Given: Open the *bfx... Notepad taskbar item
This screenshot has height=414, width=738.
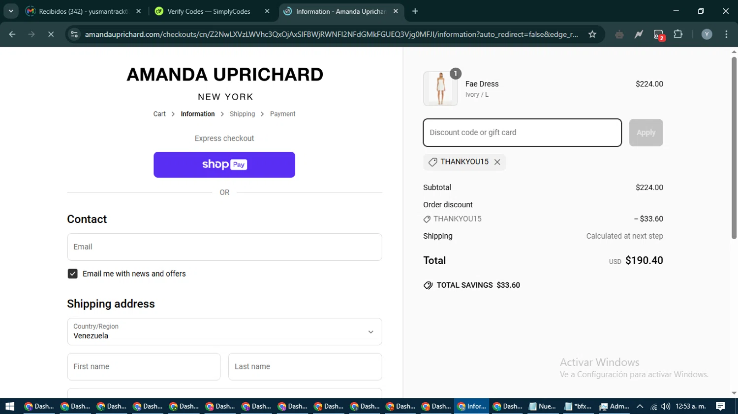Looking at the screenshot, I should (578, 406).
